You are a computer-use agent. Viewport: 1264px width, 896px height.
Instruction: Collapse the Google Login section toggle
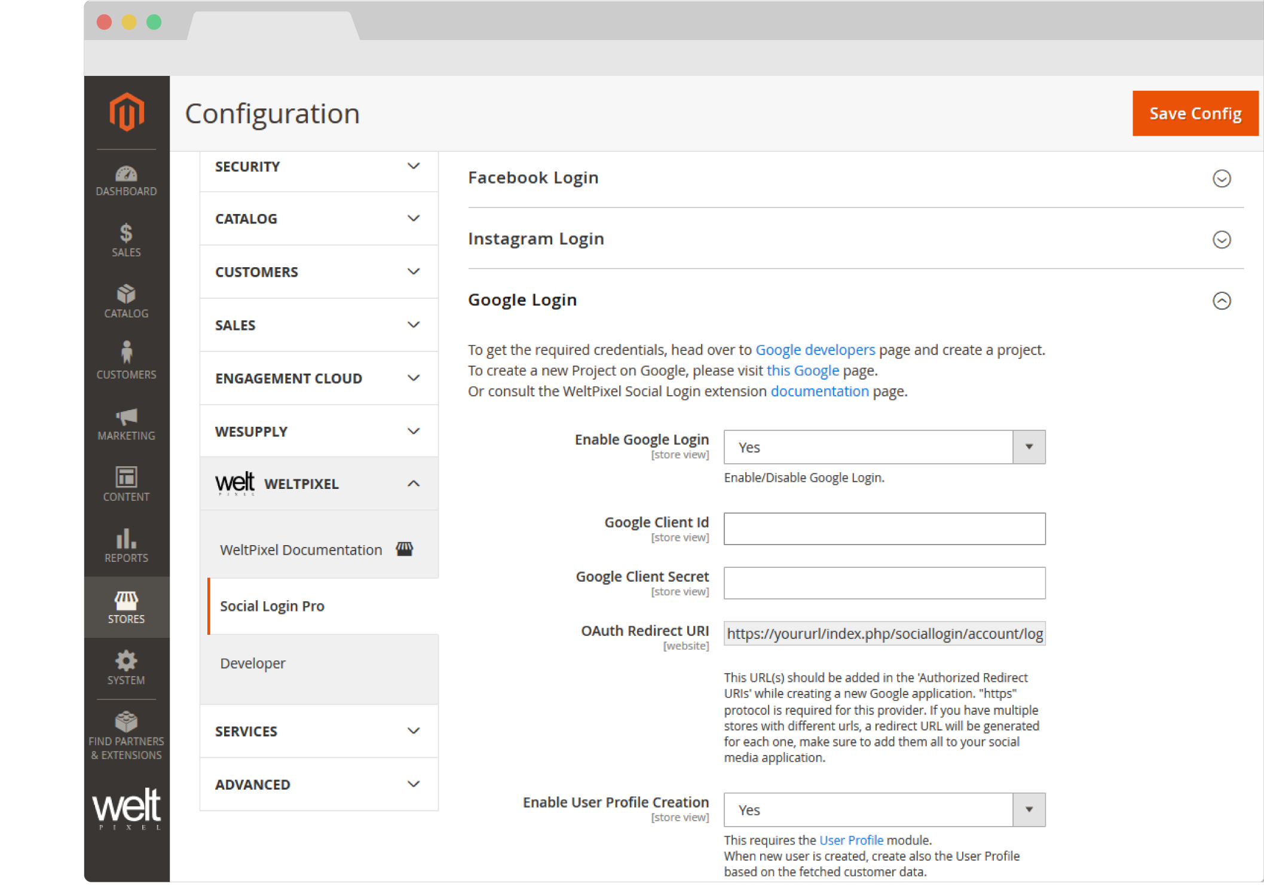(1221, 301)
